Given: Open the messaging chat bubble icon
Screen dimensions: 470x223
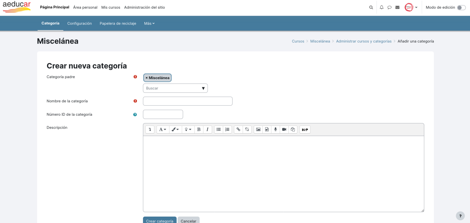Looking at the screenshot, I should click(389, 8).
